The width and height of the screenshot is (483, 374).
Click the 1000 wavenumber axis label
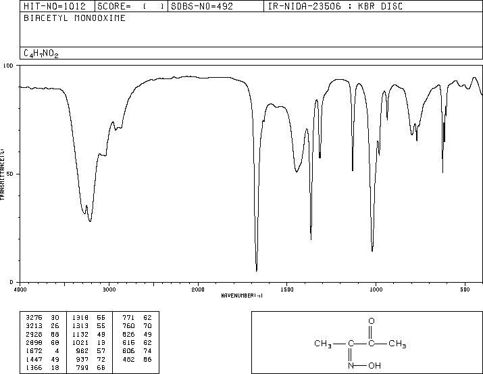pos(376,289)
